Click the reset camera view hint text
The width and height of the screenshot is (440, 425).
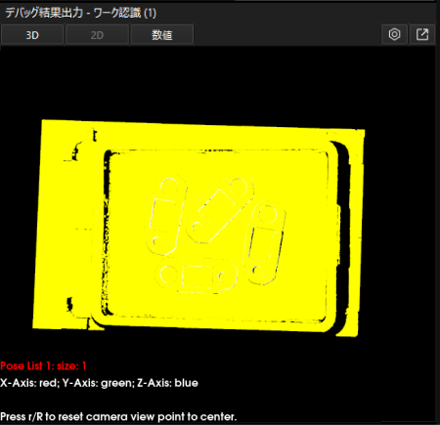click(x=118, y=416)
